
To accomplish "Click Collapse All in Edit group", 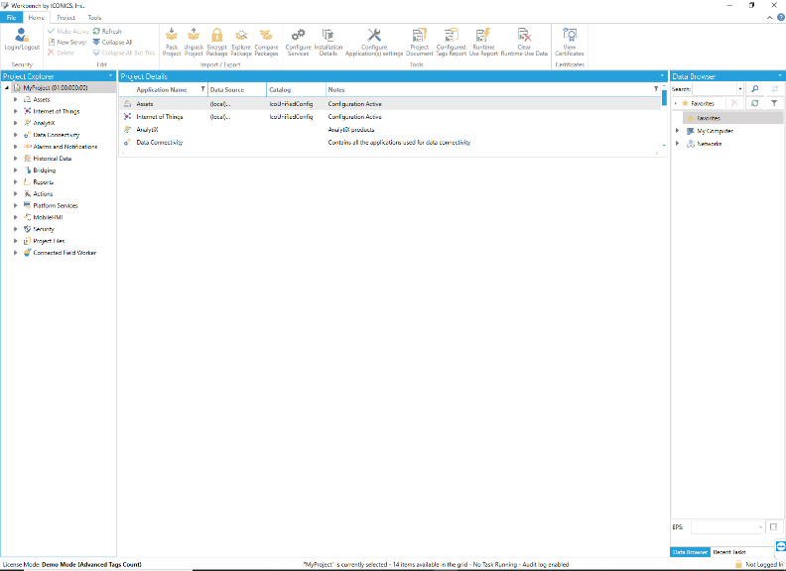I will 112,42.
